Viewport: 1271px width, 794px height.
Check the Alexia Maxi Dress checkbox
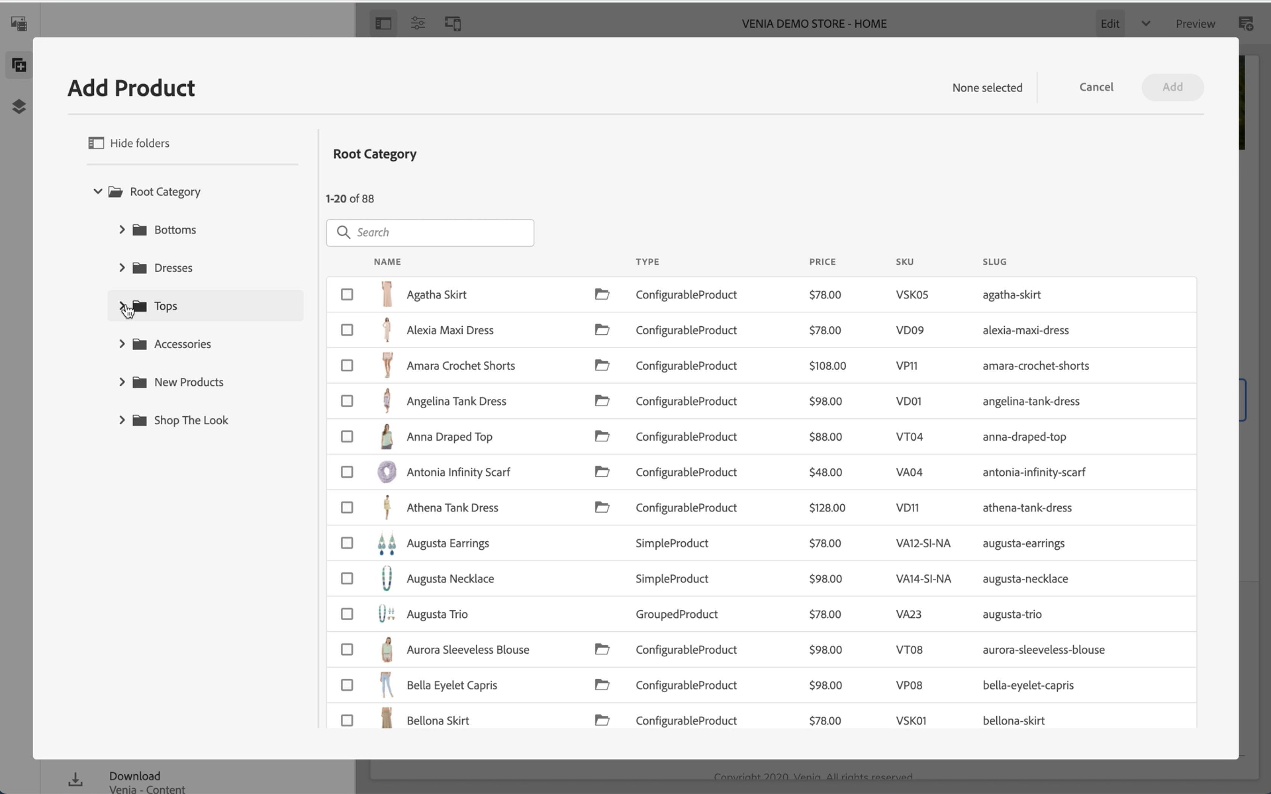coord(346,330)
